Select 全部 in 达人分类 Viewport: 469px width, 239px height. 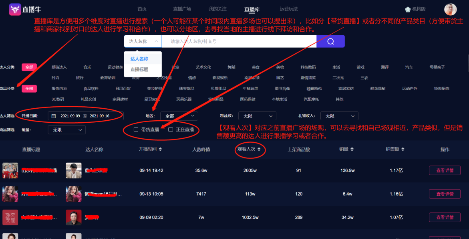(29, 67)
